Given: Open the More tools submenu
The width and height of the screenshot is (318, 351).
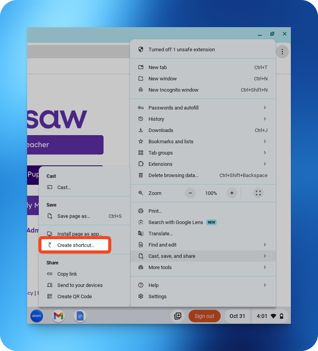Looking at the screenshot, I should tap(161, 267).
